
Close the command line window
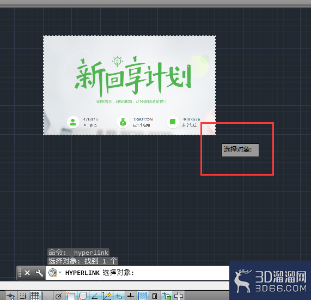click(x=27, y=273)
